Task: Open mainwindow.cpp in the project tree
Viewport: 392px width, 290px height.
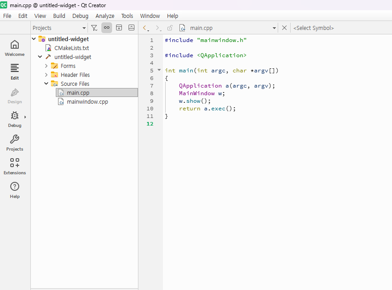Action: (x=87, y=101)
